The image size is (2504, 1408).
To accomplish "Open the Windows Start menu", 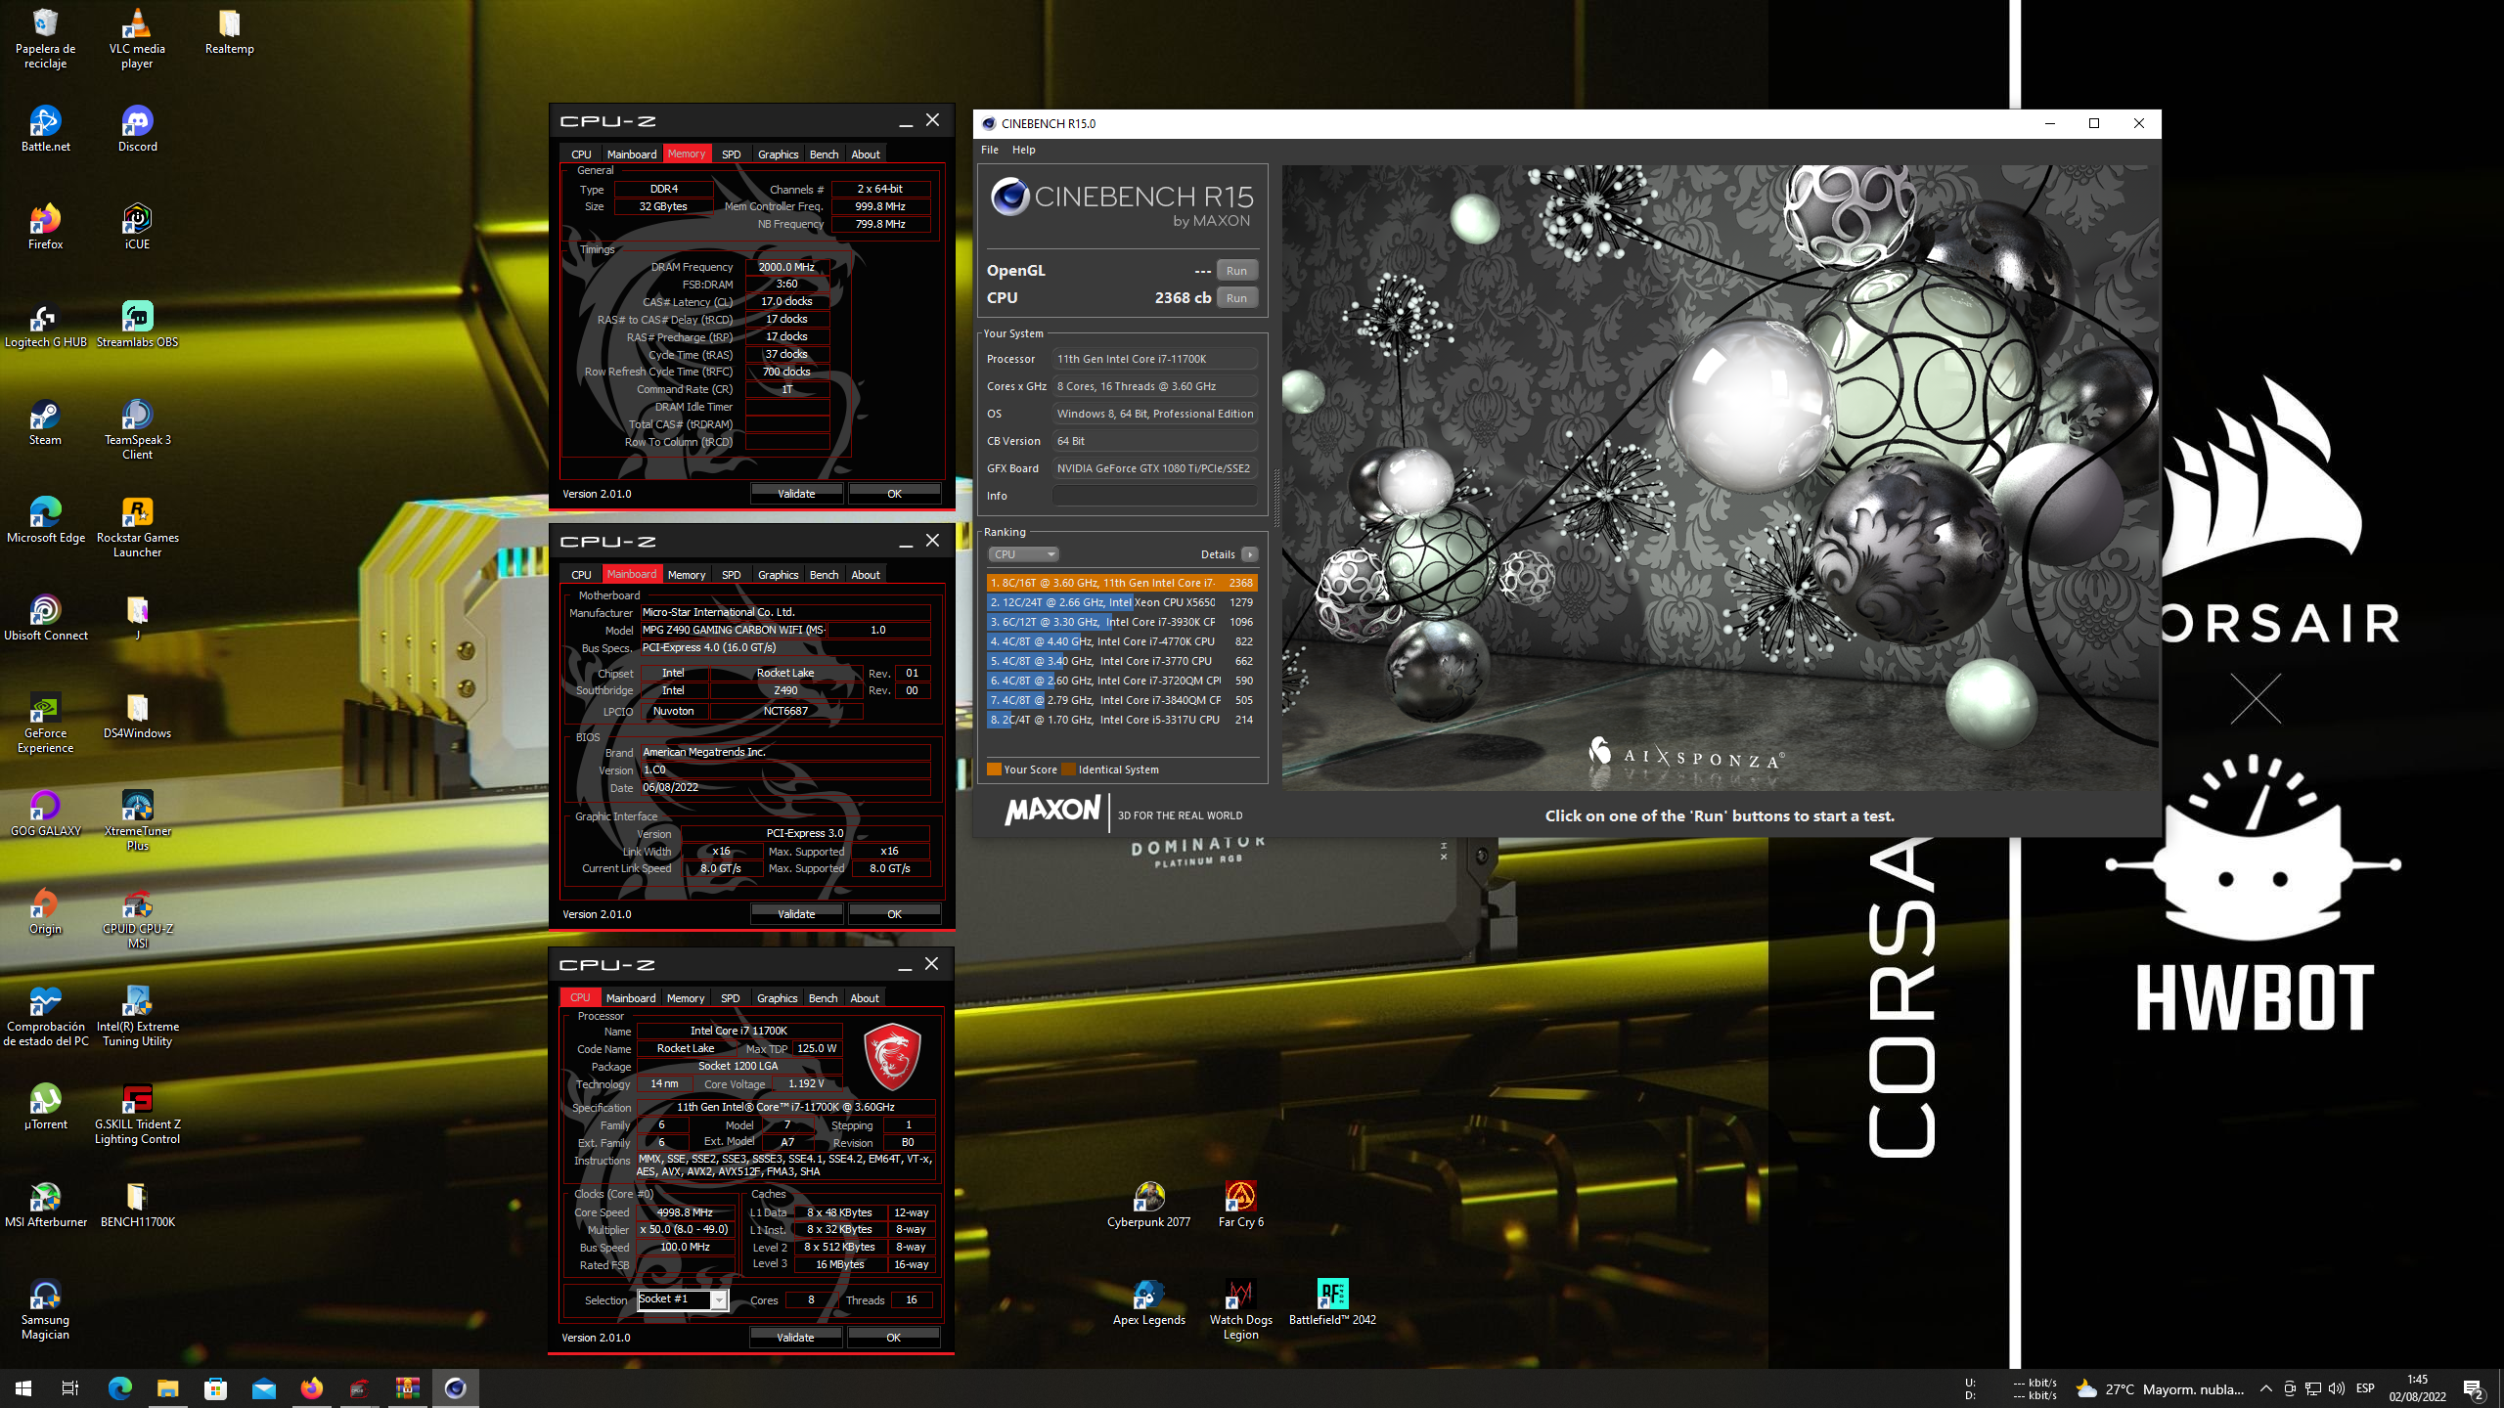I will [x=23, y=1388].
